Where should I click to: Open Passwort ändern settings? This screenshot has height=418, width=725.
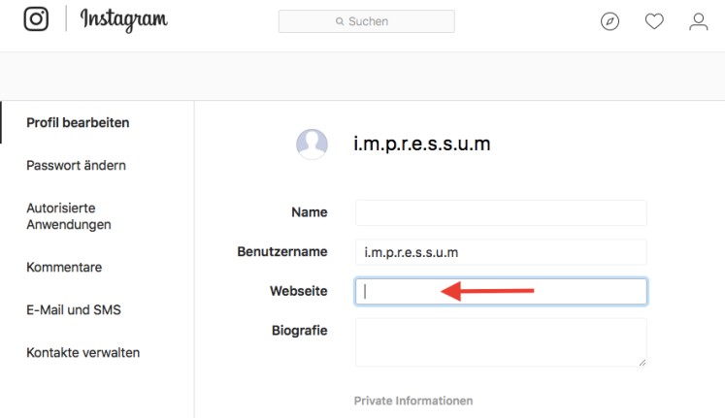click(x=76, y=166)
